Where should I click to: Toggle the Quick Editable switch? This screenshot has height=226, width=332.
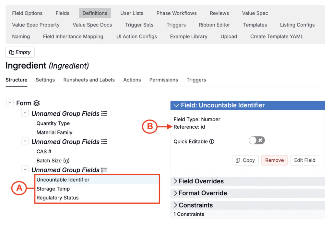(x=257, y=140)
